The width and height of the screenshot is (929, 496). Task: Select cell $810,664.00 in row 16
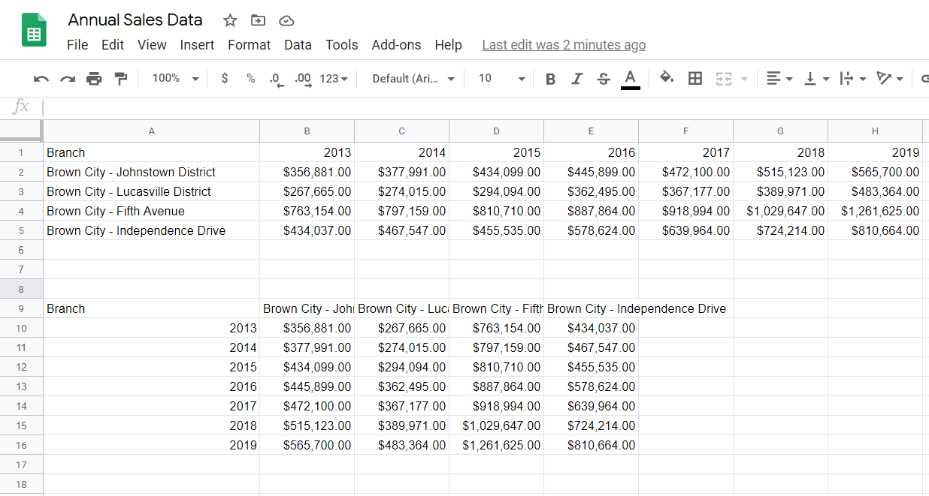pyautogui.click(x=591, y=445)
